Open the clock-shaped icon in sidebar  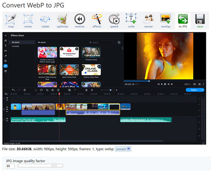click(x=5, y=61)
